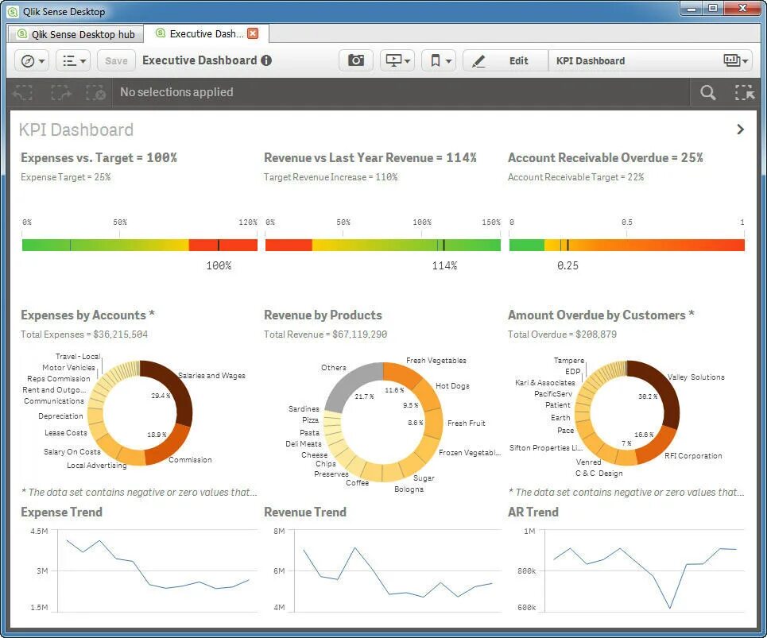The height and width of the screenshot is (638, 767).
Task: Minimize the Qlik Sense Desktop window
Action: coord(691,8)
